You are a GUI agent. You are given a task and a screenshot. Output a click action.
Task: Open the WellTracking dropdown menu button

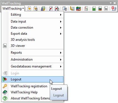click(13, 9)
